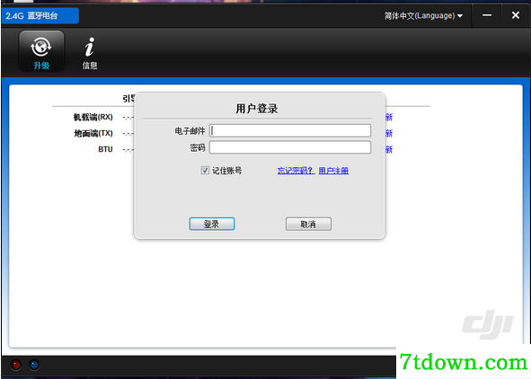531x379 pixels.
Task: Close the application with the X icon
Action: pyautogui.click(x=516, y=15)
